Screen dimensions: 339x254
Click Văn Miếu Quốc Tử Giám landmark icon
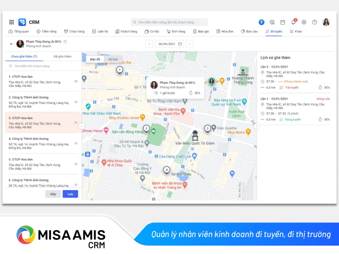tap(195, 135)
